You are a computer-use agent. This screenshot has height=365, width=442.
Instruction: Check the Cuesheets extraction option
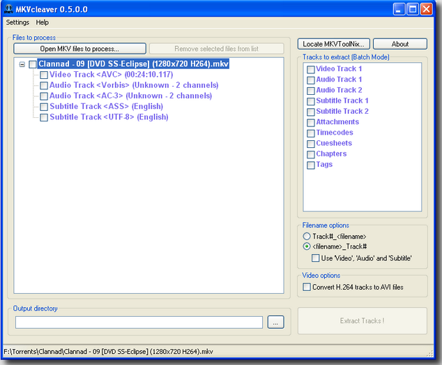tap(311, 144)
